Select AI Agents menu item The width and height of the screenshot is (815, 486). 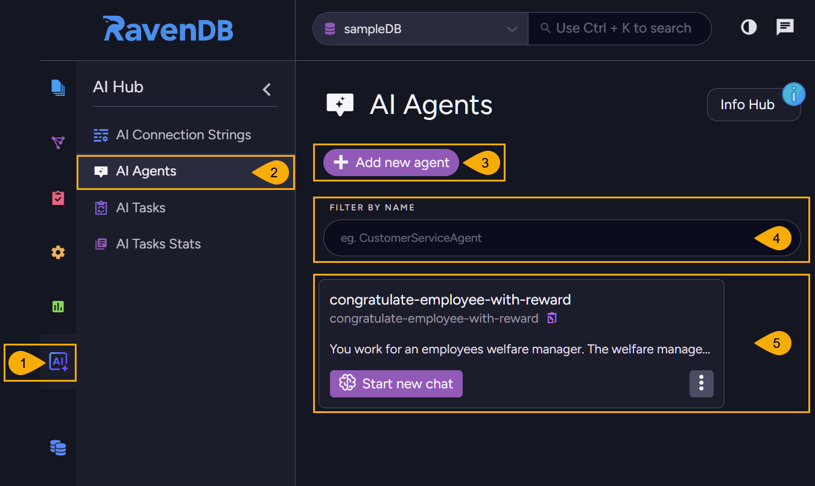[186, 172]
